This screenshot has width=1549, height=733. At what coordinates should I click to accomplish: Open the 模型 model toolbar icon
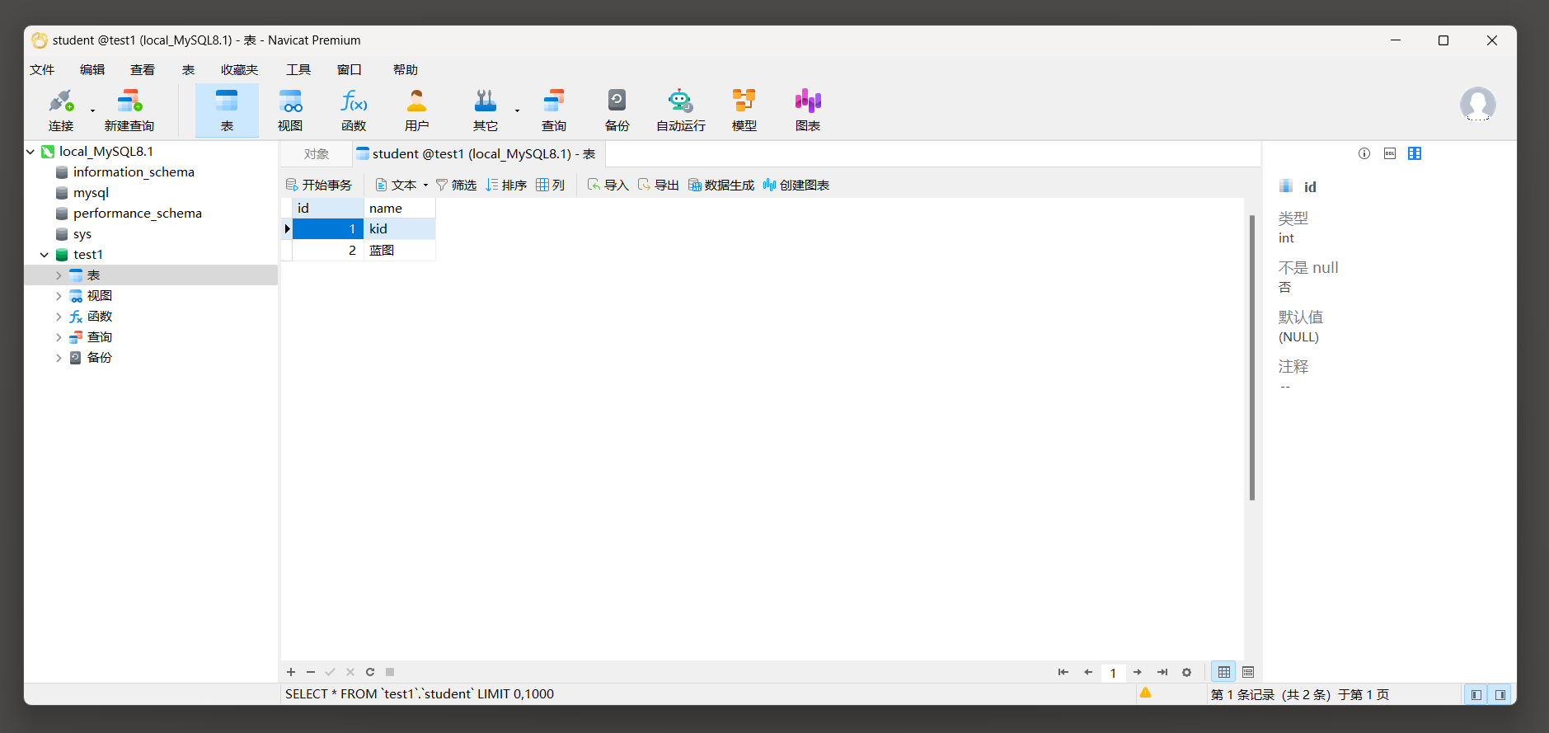[x=744, y=110]
